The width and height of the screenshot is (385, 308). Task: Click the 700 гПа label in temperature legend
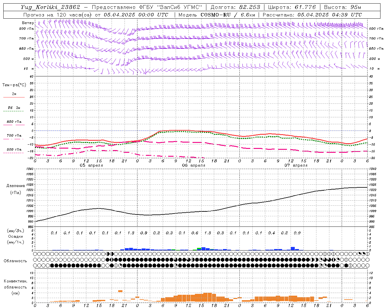pyautogui.click(x=14, y=136)
